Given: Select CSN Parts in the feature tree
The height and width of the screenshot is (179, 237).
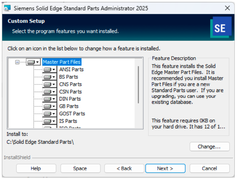Looking at the screenshot, I should tap(70, 92).
